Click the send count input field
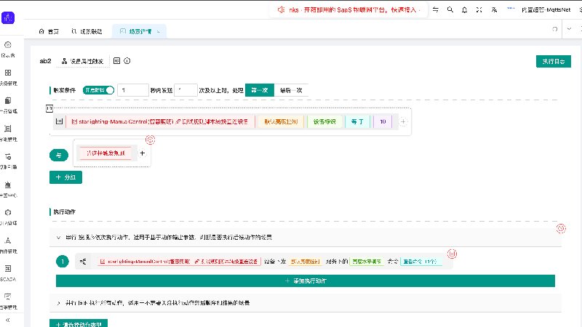Viewport: 582px width, 327px height. click(x=186, y=90)
